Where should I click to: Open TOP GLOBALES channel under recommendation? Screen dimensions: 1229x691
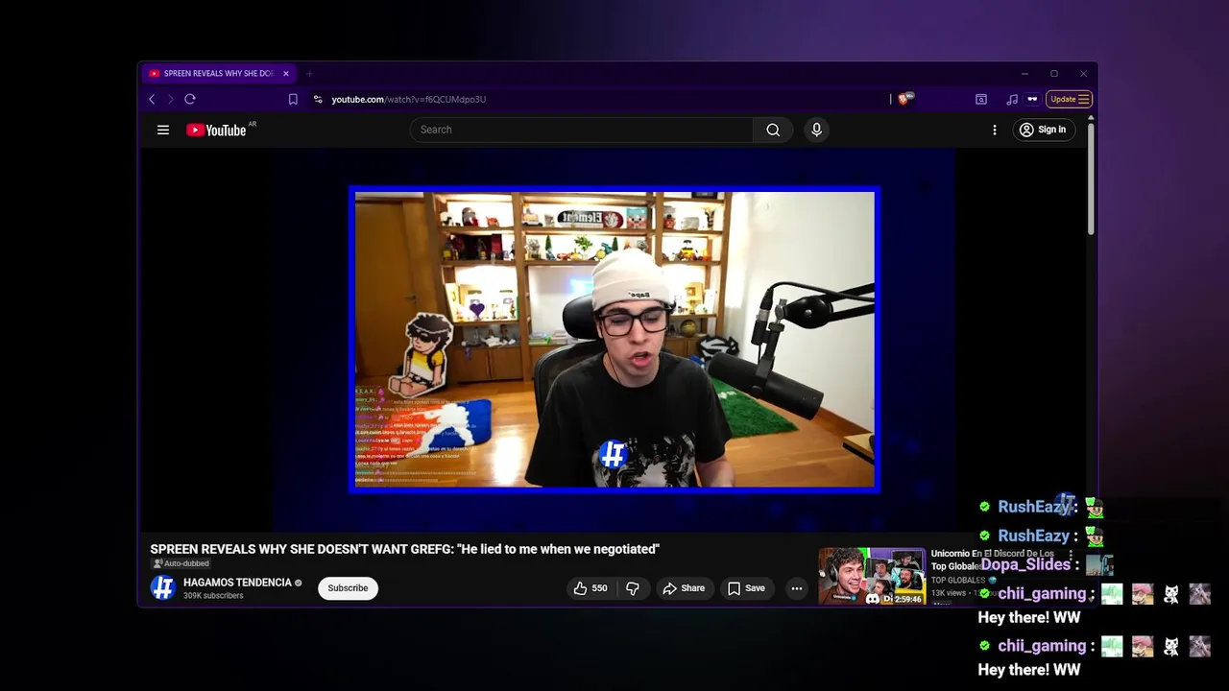click(958, 580)
